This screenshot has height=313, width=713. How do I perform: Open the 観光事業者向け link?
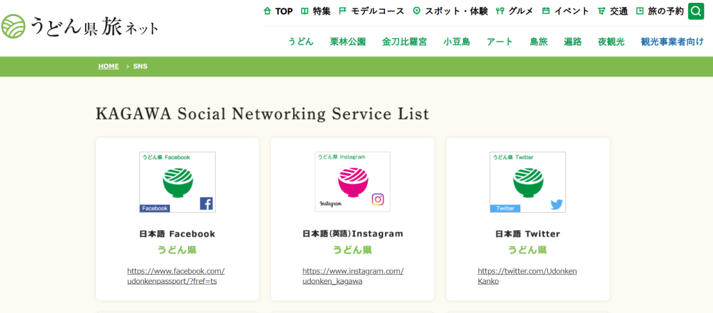(x=672, y=42)
